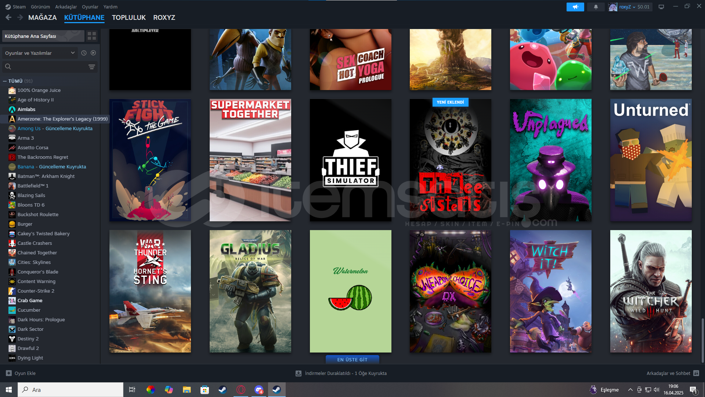705x397 pixels.
Task: Click Arkadaşlar ve Sohbet link
Action: click(x=668, y=373)
